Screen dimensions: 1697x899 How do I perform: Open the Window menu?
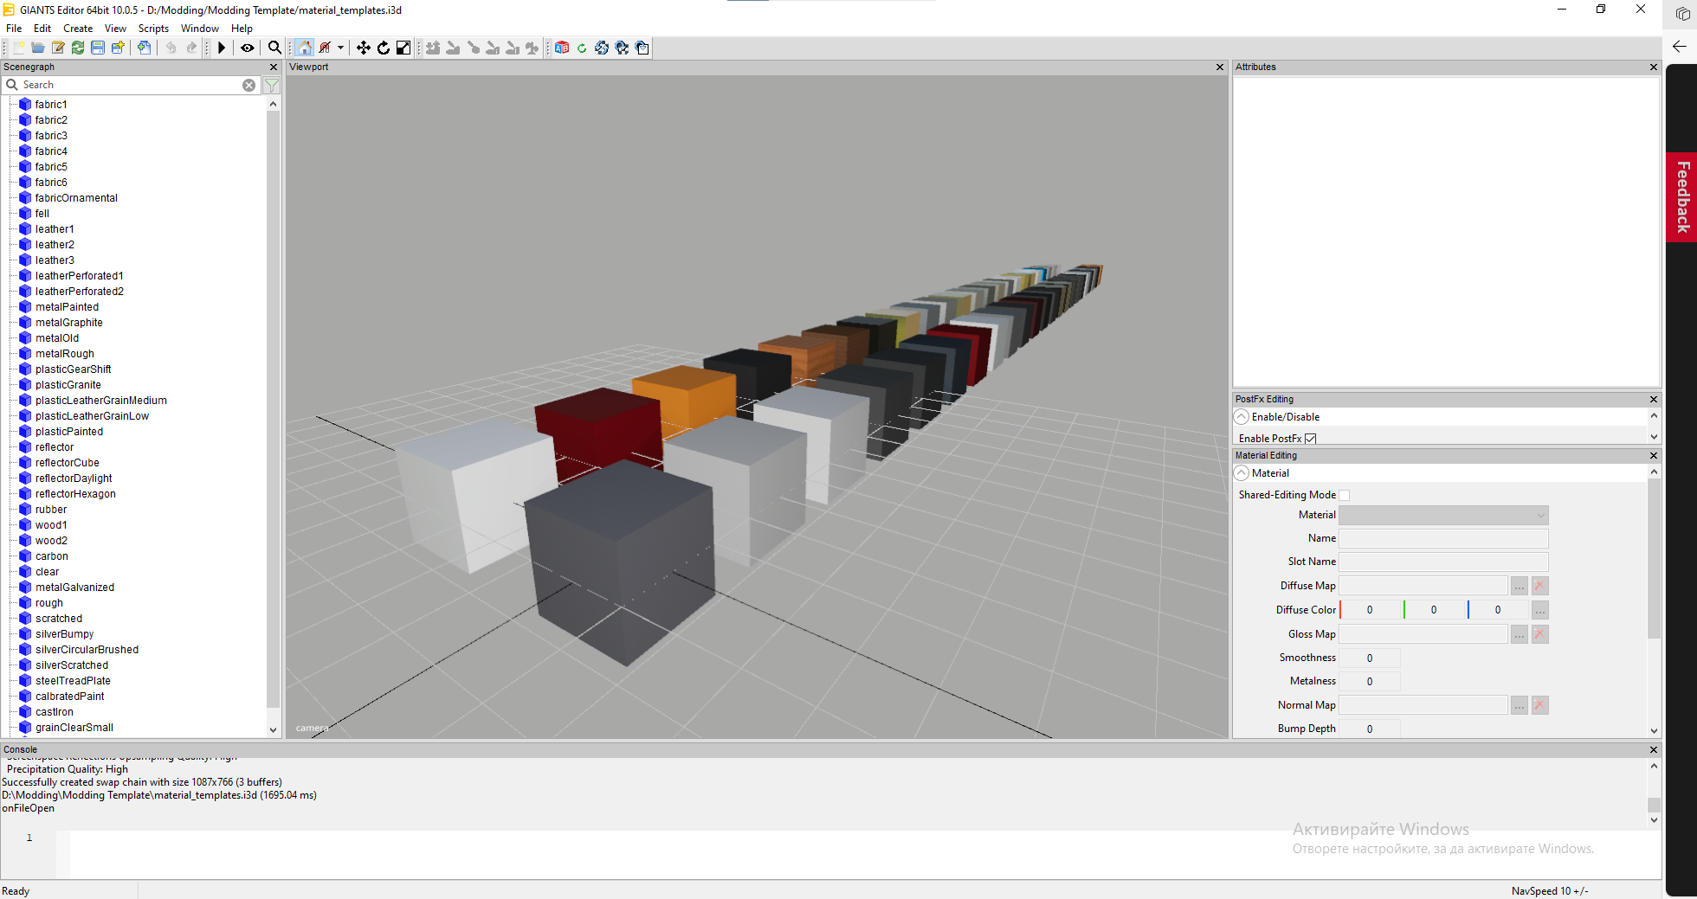tap(200, 29)
